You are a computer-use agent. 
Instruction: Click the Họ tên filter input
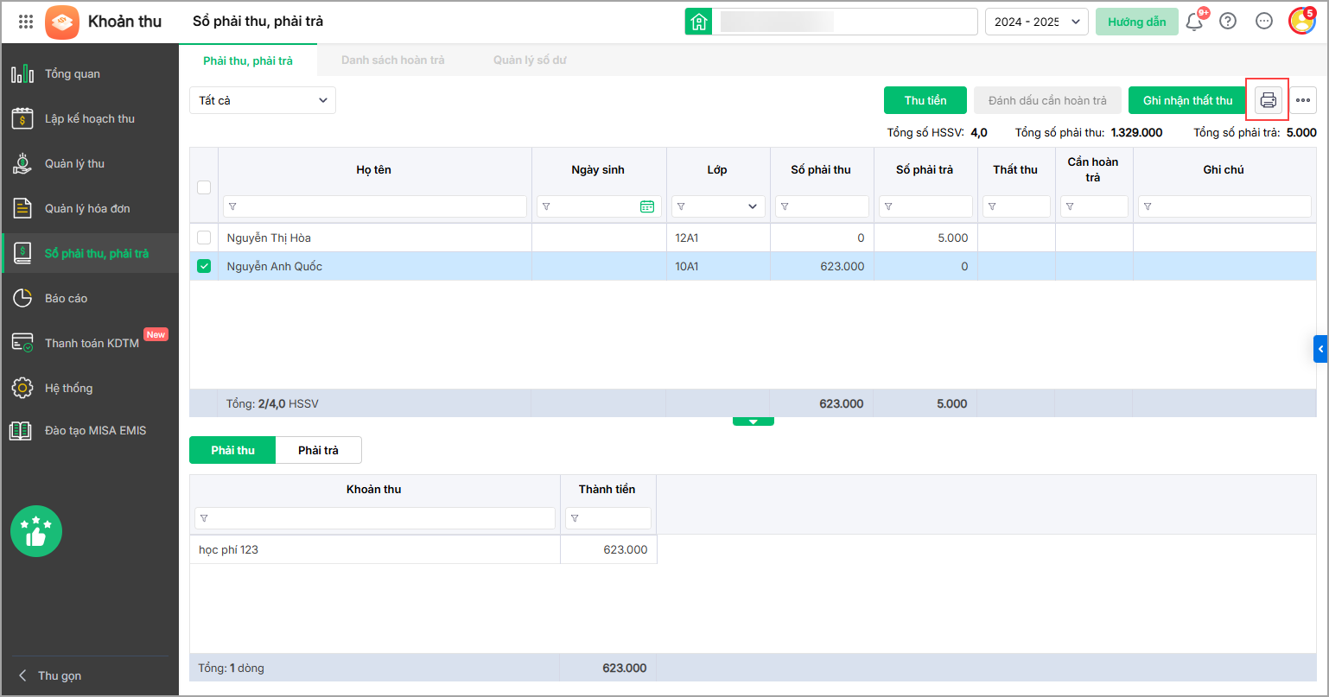click(375, 206)
